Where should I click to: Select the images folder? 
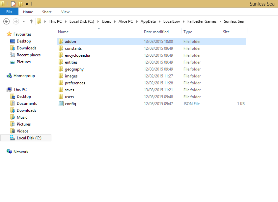pyautogui.click(x=152, y=76)
